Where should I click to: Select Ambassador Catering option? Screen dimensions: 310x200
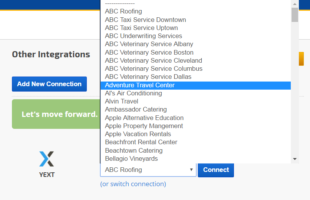[136, 109]
